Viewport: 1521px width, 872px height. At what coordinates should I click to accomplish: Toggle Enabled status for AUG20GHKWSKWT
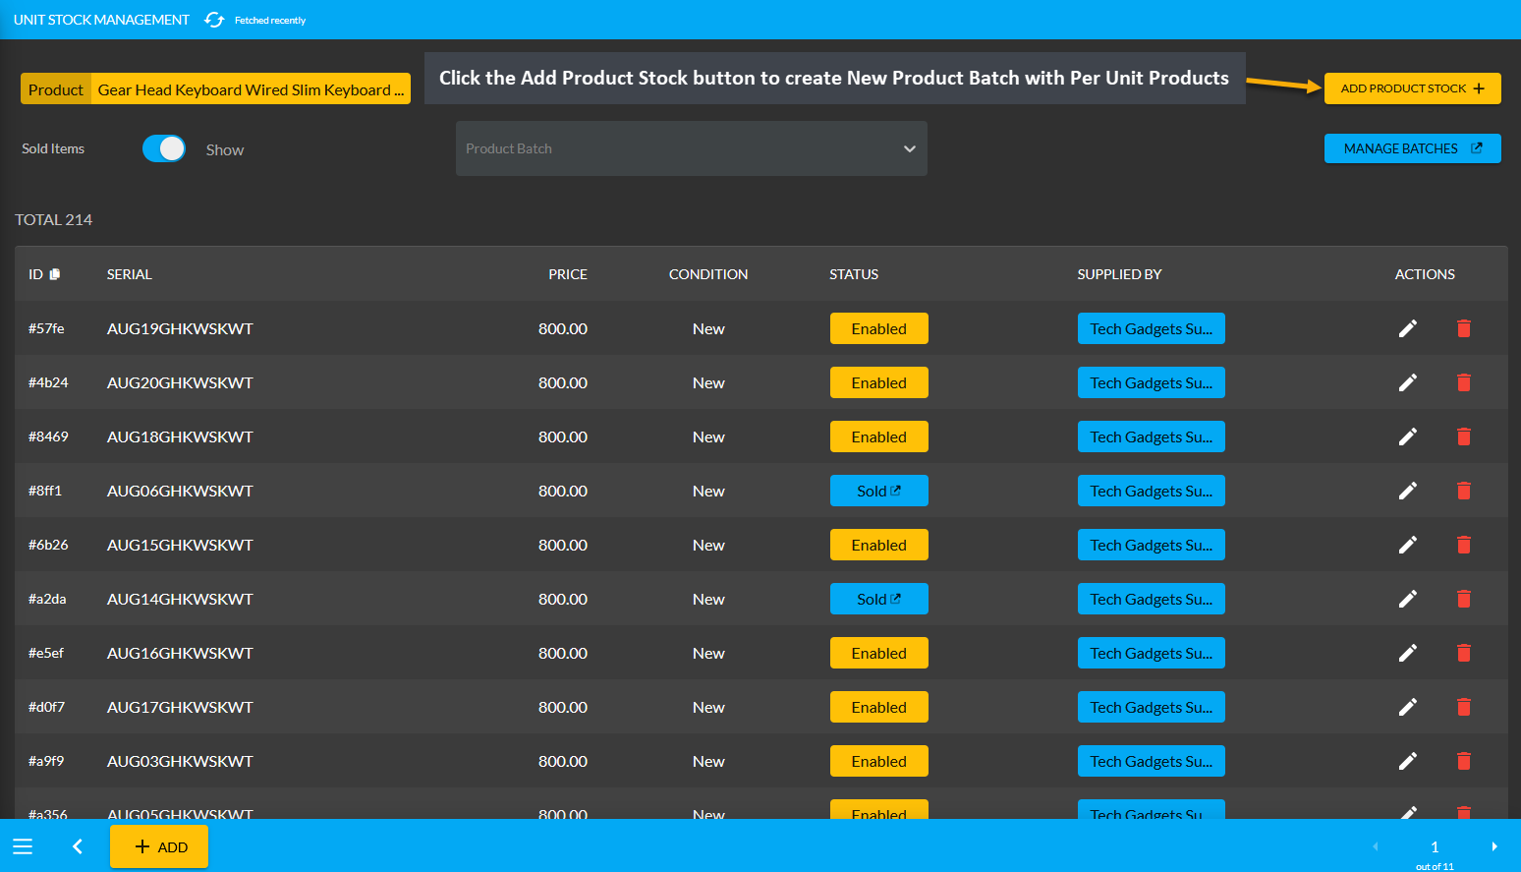(x=879, y=382)
